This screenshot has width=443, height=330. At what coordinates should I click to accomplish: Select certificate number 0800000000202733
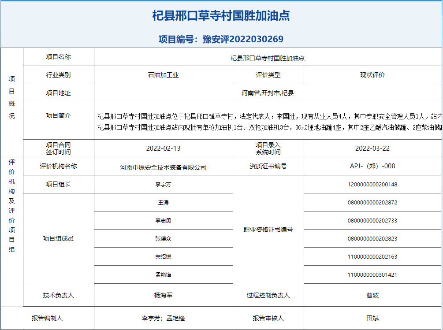coord(372,221)
